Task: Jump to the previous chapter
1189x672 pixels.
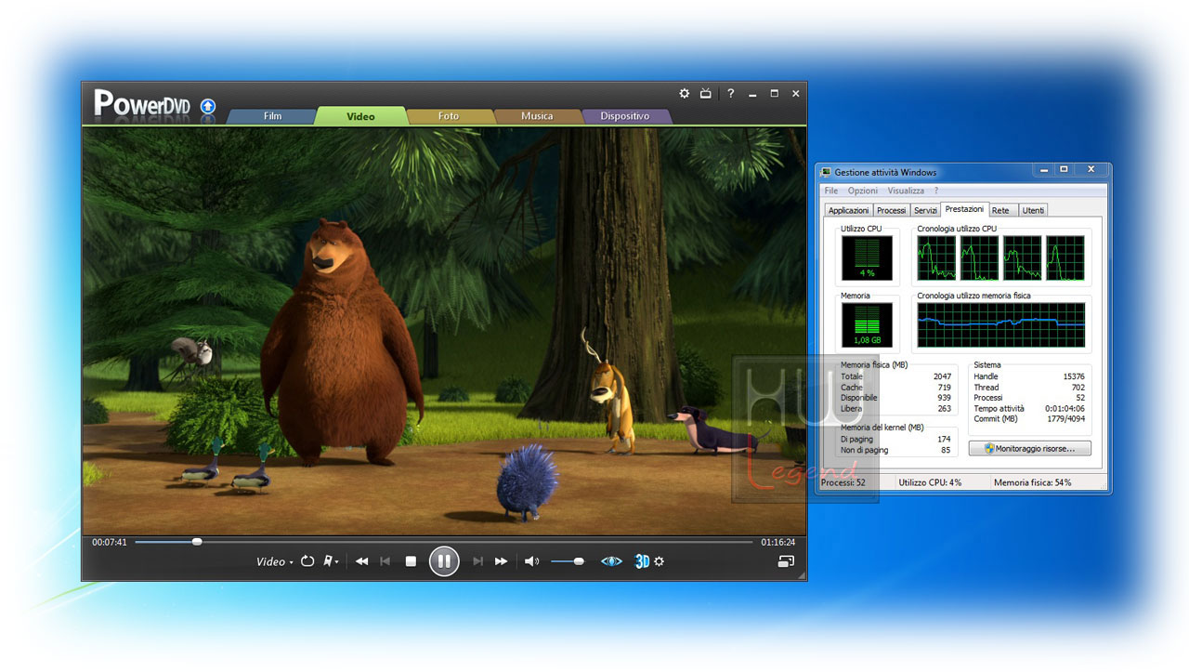Action: click(x=385, y=561)
